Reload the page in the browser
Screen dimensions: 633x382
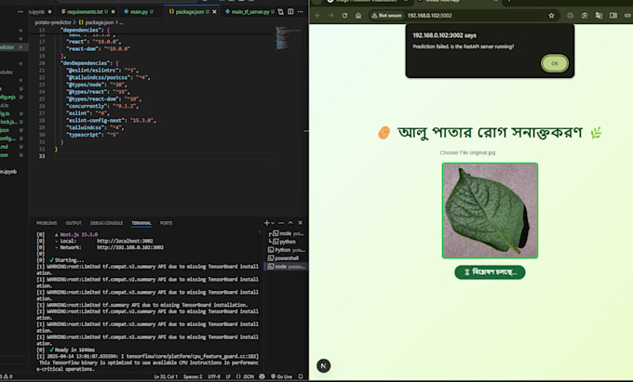[346, 16]
